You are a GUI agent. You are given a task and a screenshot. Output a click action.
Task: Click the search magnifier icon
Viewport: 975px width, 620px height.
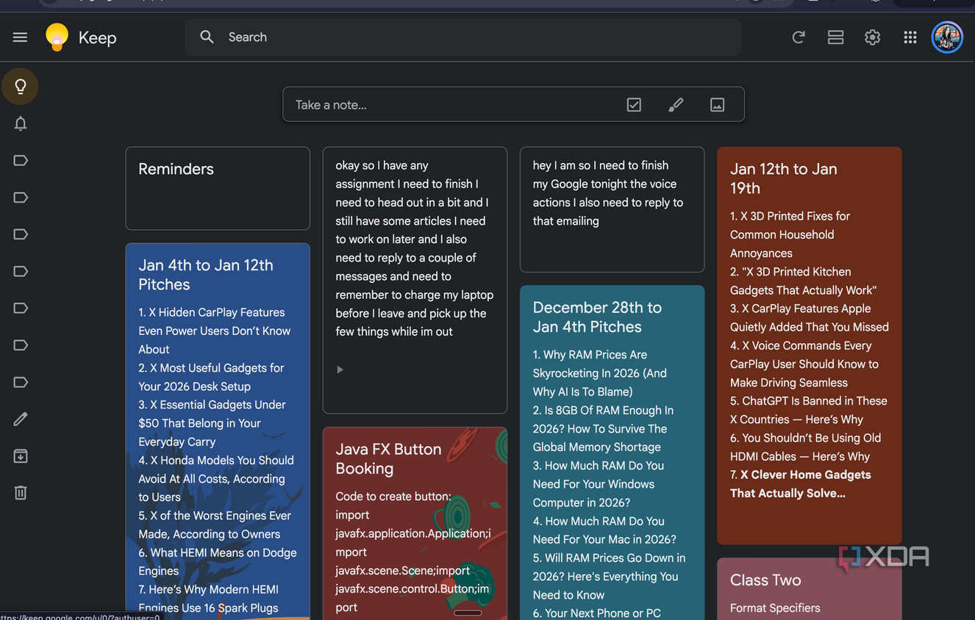[x=207, y=37]
